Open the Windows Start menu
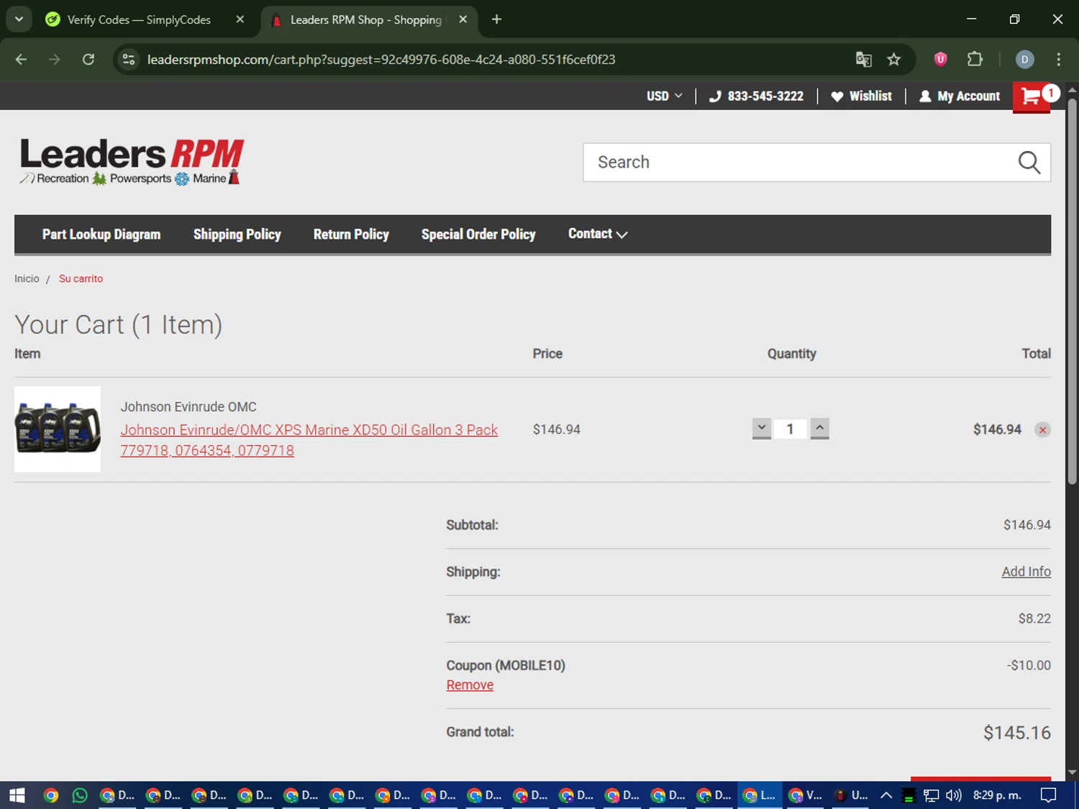1079x809 pixels. 17,795
